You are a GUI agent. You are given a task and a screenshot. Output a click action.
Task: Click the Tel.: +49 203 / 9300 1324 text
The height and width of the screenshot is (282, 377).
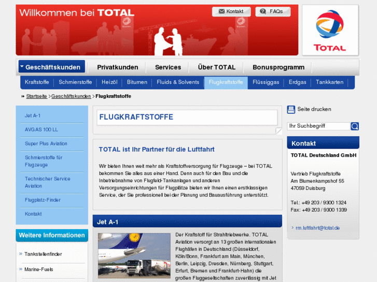pyautogui.click(x=318, y=202)
